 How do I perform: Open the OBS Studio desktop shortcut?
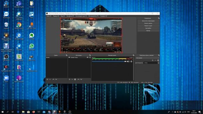6,58
